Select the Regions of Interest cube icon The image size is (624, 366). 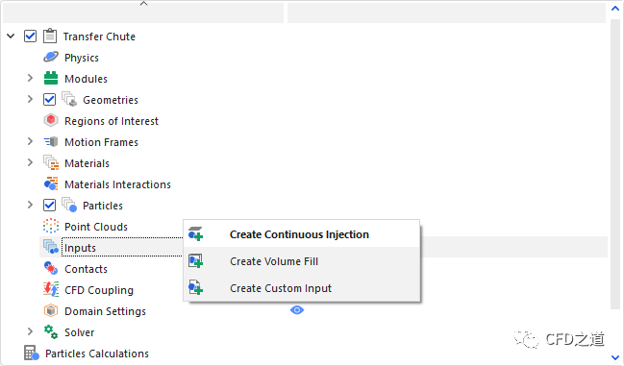click(x=51, y=120)
